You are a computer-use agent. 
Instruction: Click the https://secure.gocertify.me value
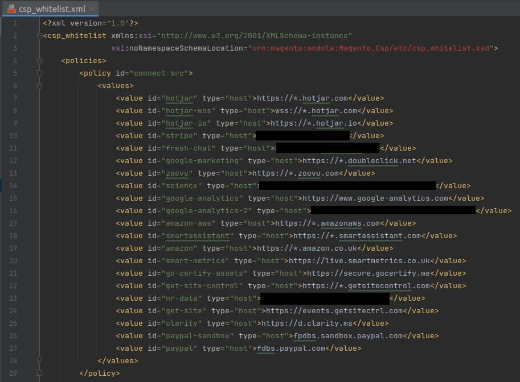[368, 273]
